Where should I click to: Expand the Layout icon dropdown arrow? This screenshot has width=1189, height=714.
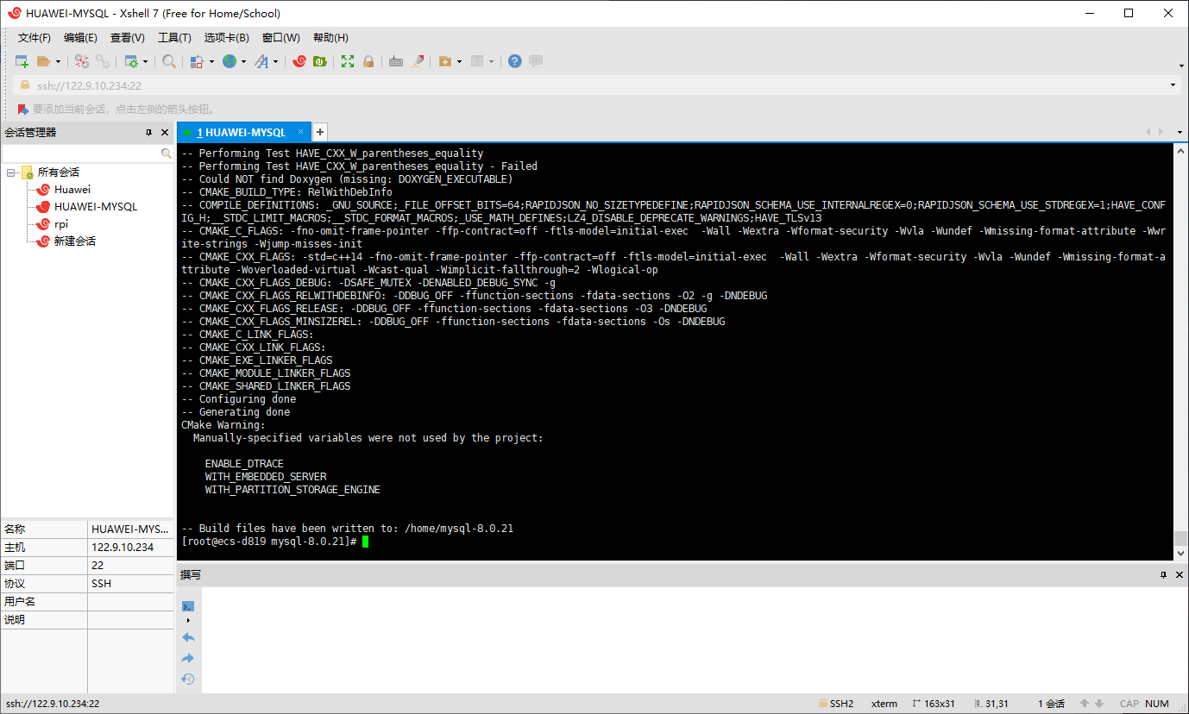pyautogui.click(x=491, y=61)
